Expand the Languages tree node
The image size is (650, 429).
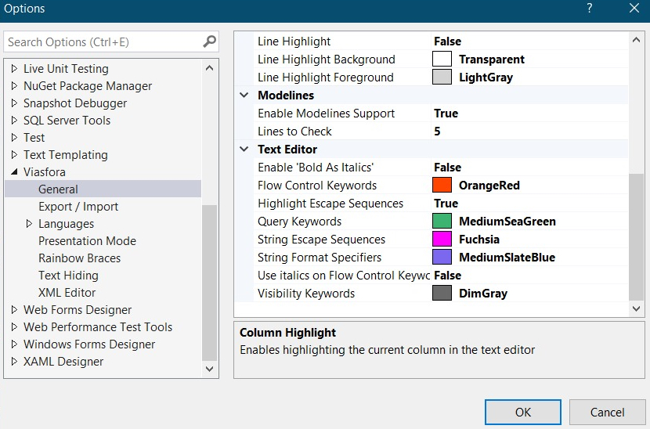29,224
